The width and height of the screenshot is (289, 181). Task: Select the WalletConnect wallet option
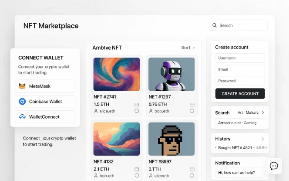45,117
